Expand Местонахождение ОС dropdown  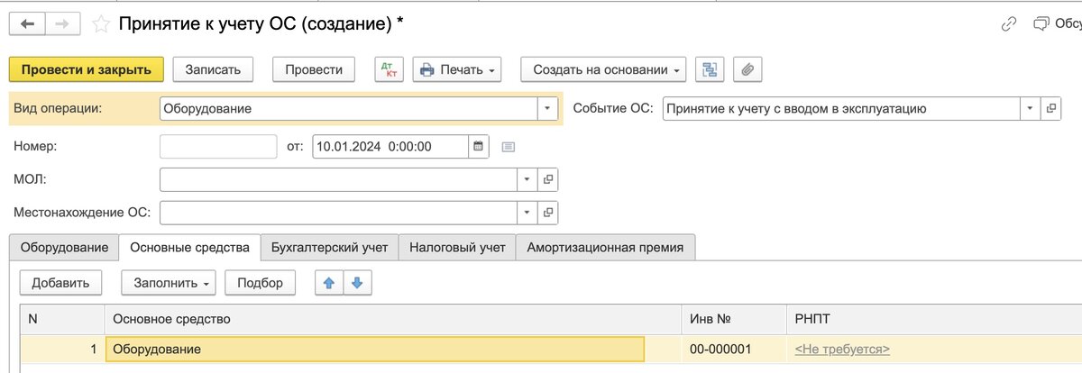(528, 213)
